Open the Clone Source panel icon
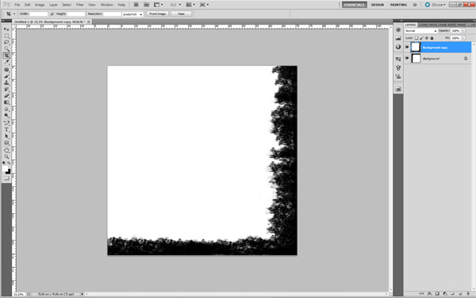The image size is (476, 298). (398, 76)
